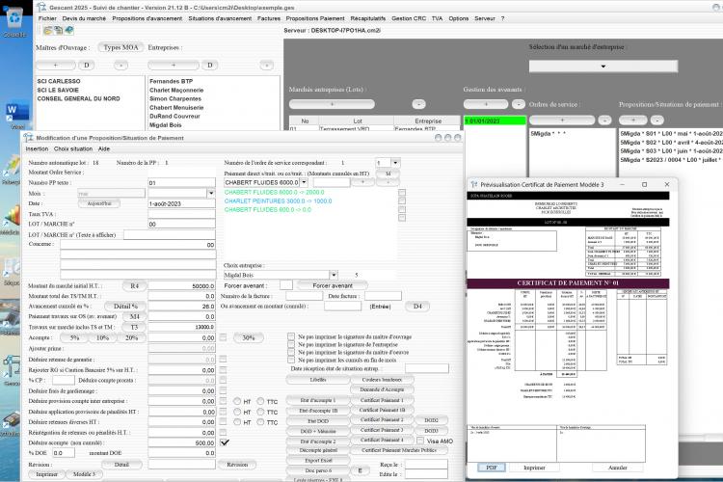Open the Recycle Bin desktop icon
Viewport: 723px width, 482px height.
(x=14, y=18)
